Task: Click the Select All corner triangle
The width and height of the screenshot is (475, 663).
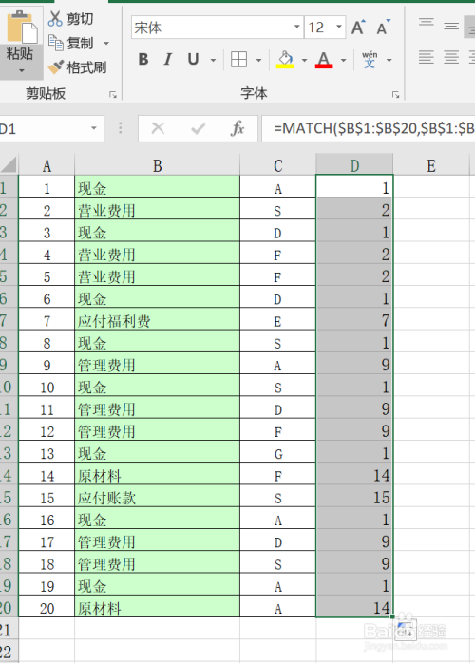Action: (9, 165)
